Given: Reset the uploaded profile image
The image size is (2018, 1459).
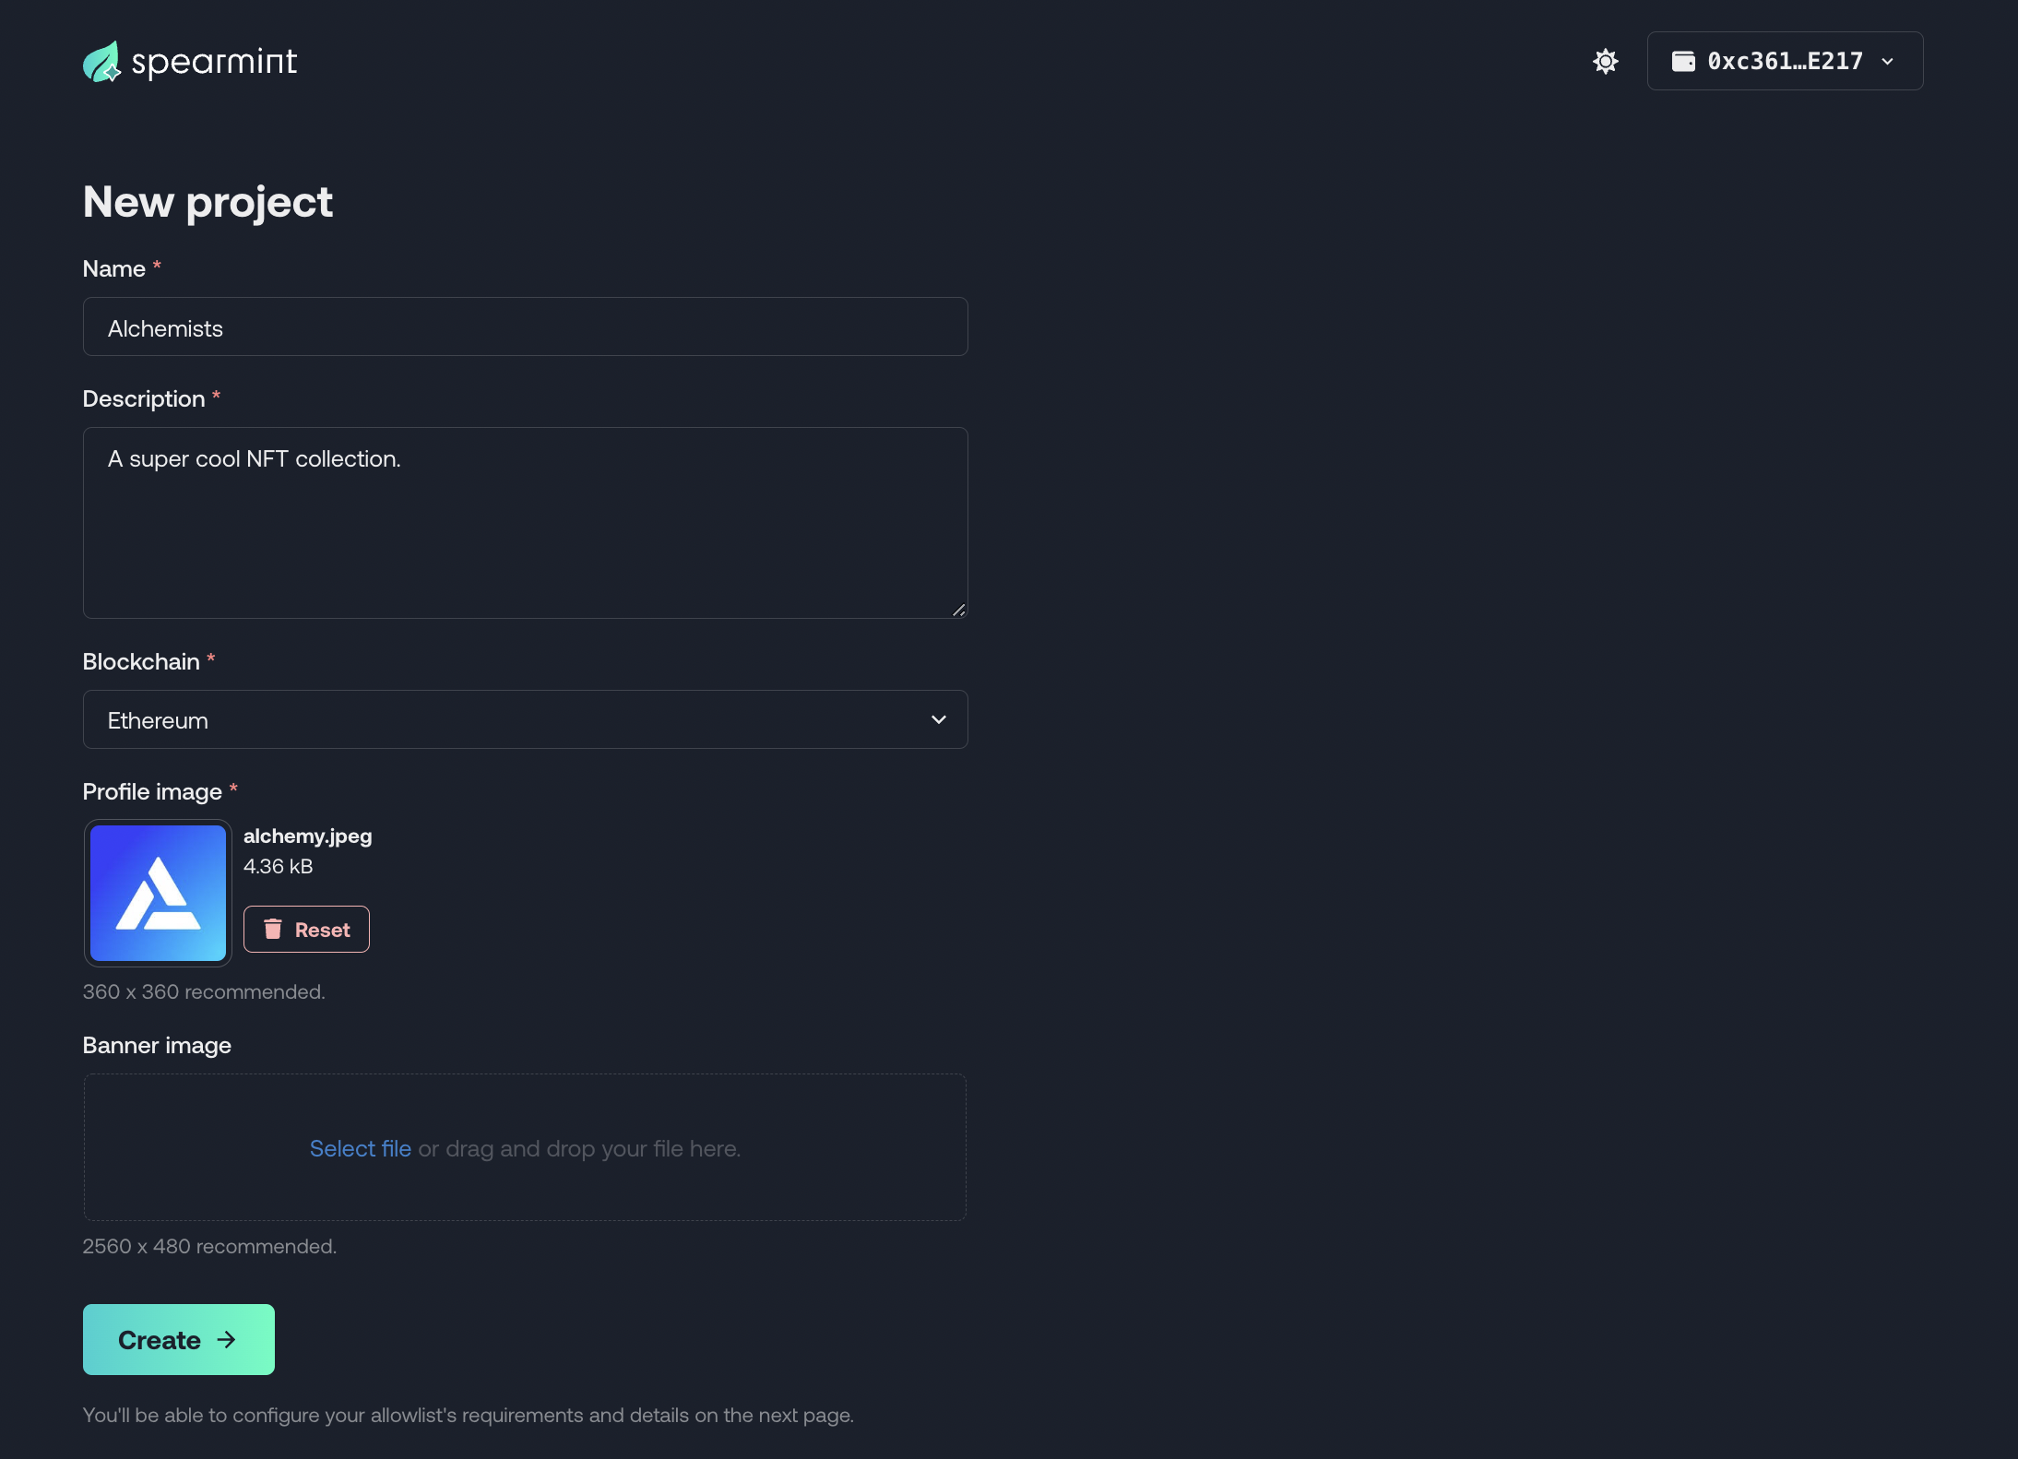Looking at the screenshot, I should click(x=306, y=929).
